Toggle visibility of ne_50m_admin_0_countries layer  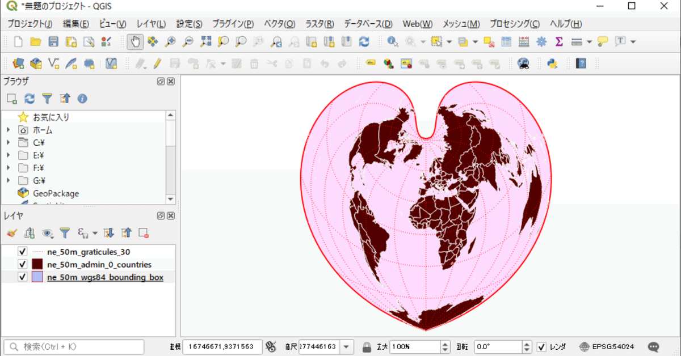[x=23, y=264]
